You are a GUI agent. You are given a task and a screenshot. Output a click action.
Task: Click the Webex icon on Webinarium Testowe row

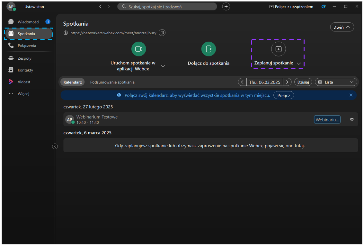point(352,119)
